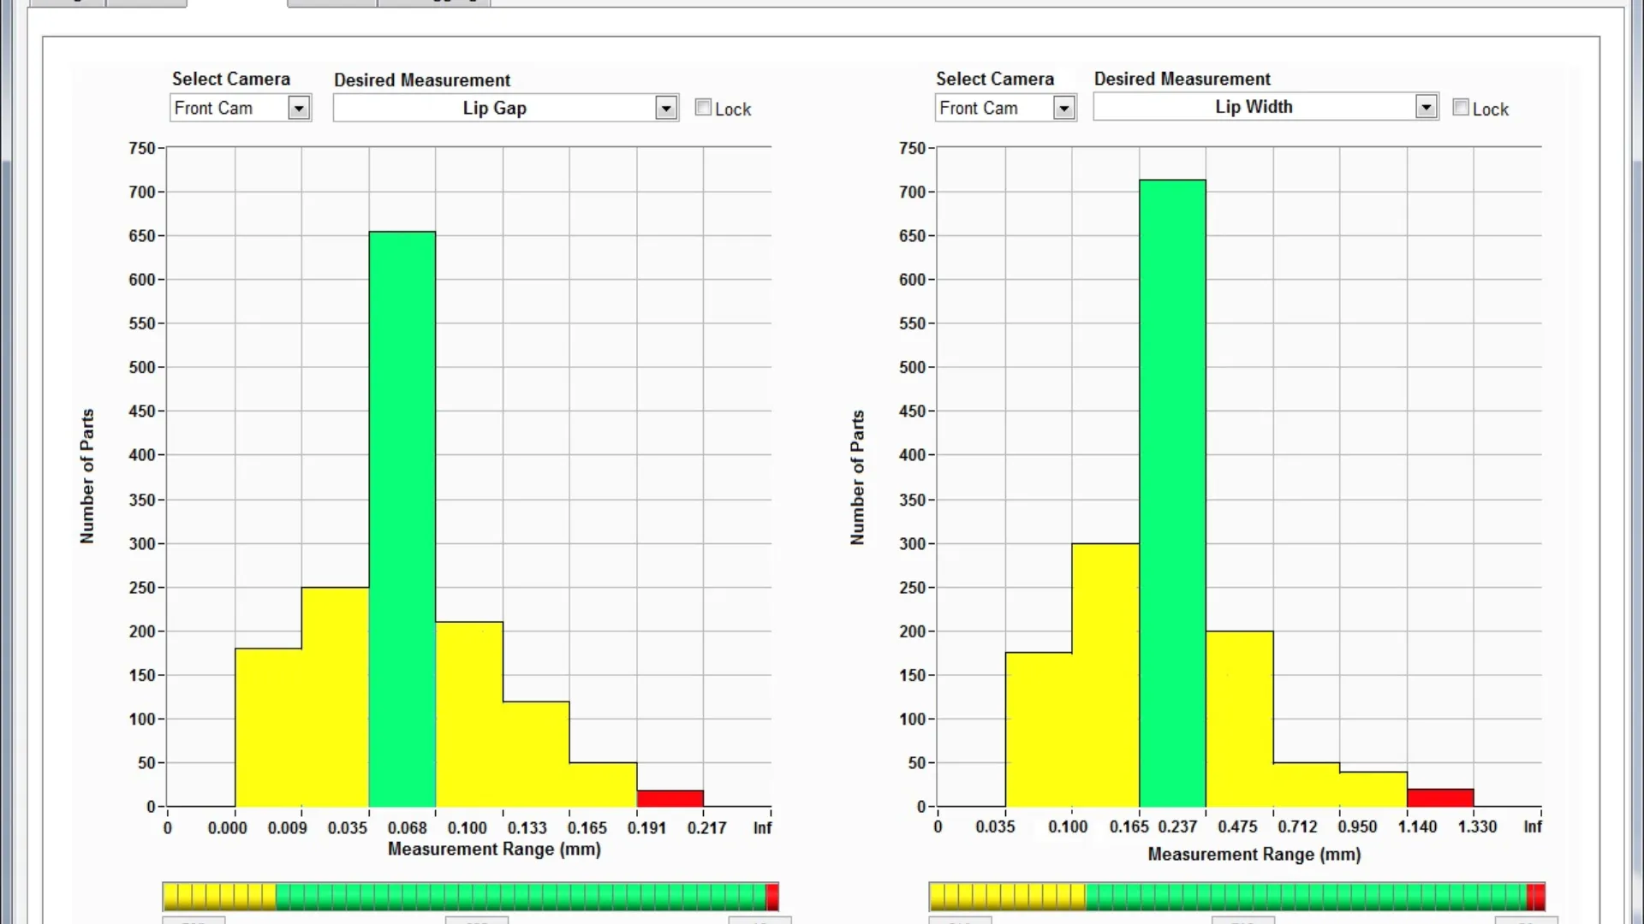Click the green bar in Lip Width histogram
1644x924 pixels.
[1171, 493]
